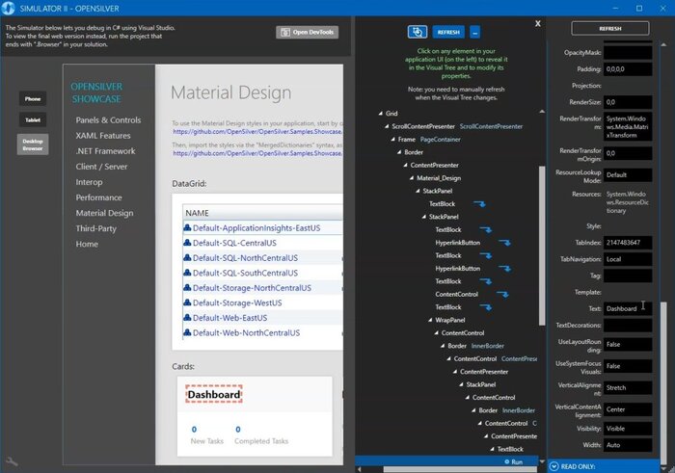The image size is (675, 473).
Task: Click the circled chevron icon beside READ ONLY
Action: [x=554, y=466]
